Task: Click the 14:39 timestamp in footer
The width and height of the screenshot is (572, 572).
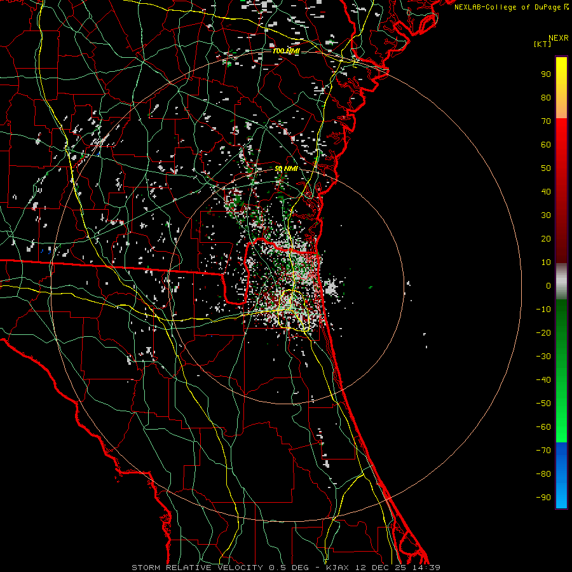Action: point(426,568)
